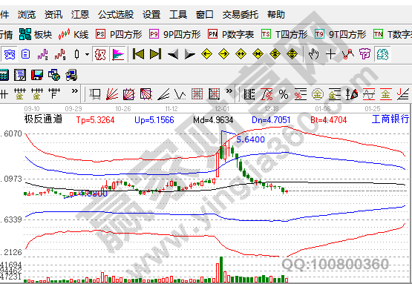This screenshot has width=412, height=284.
Task: Toggle the teal 线 icon
Action: coord(382,54)
